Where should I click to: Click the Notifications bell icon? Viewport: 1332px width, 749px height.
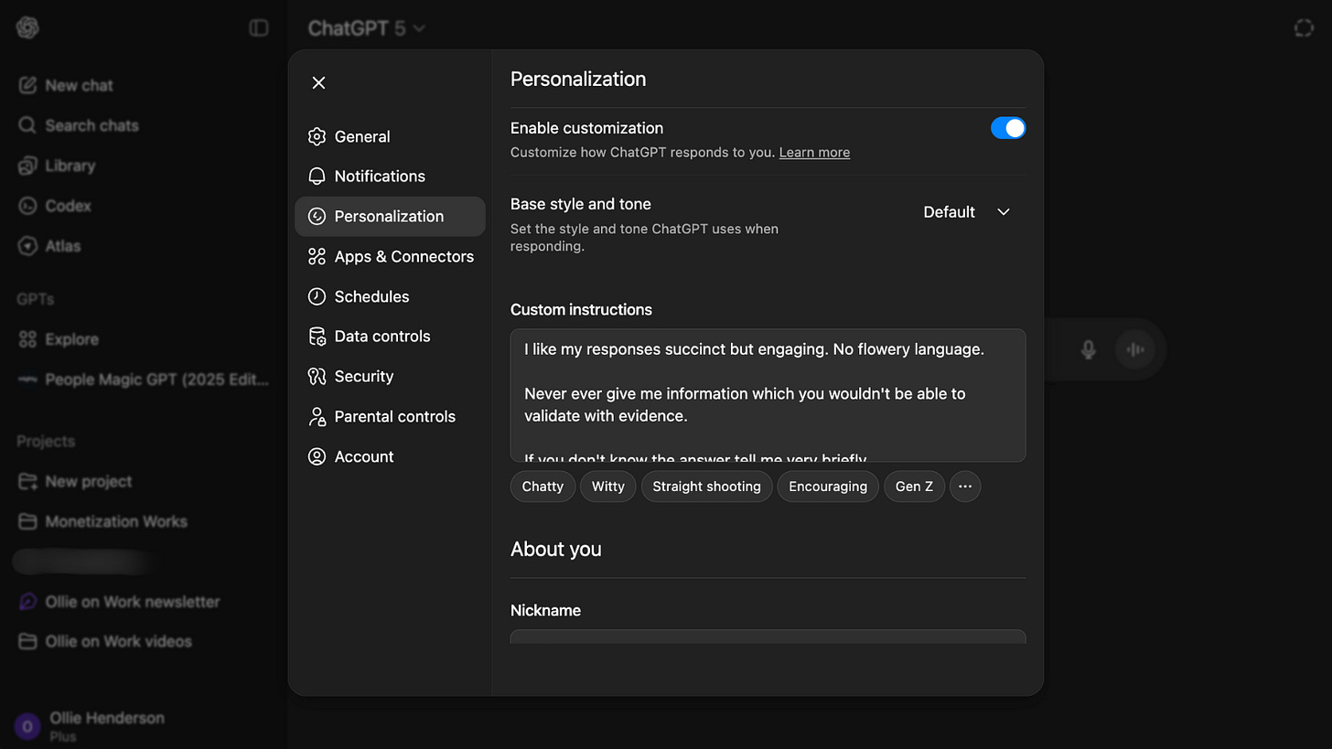point(317,177)
